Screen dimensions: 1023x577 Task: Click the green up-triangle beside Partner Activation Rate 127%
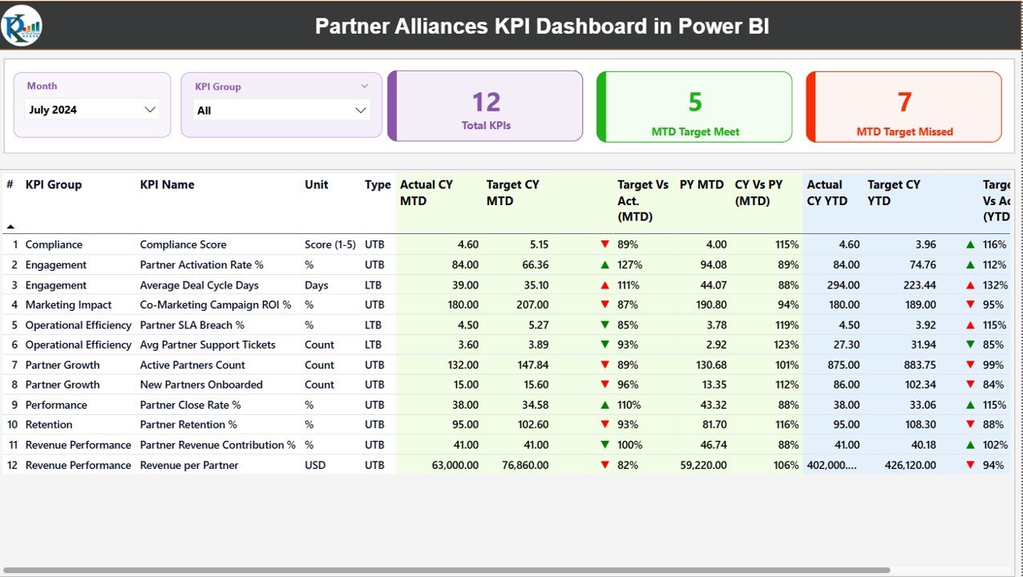tap(605, 264)
